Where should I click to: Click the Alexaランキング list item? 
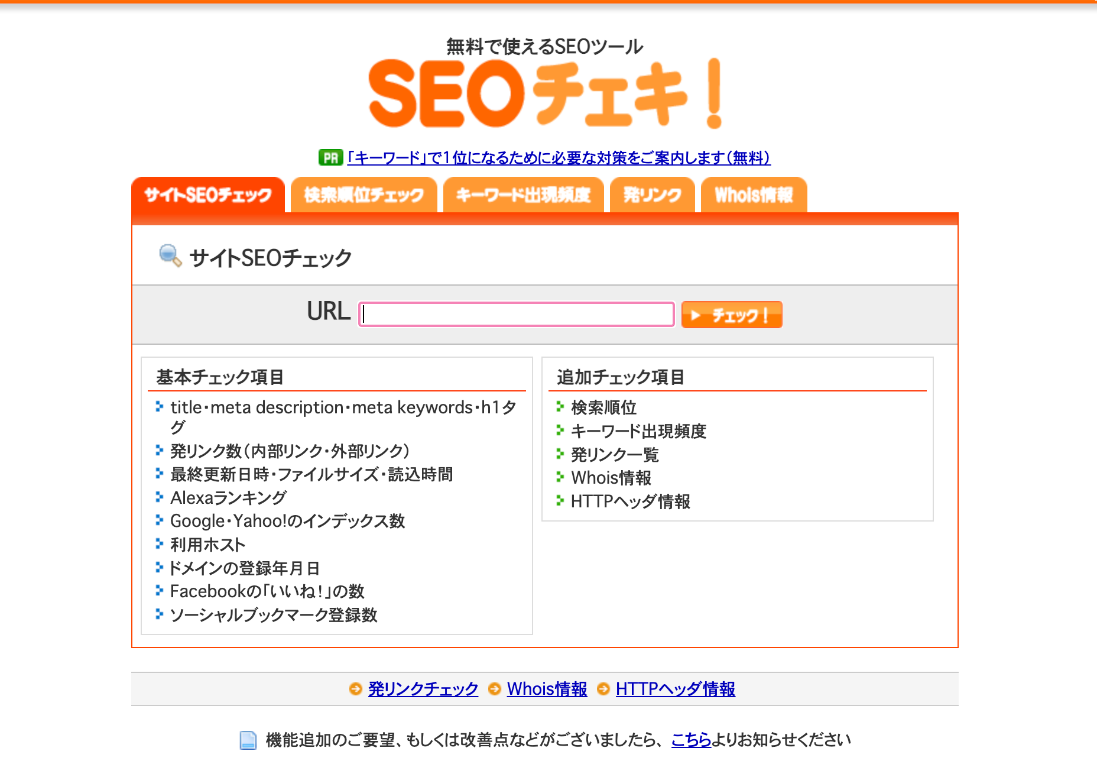coord(228,498)
